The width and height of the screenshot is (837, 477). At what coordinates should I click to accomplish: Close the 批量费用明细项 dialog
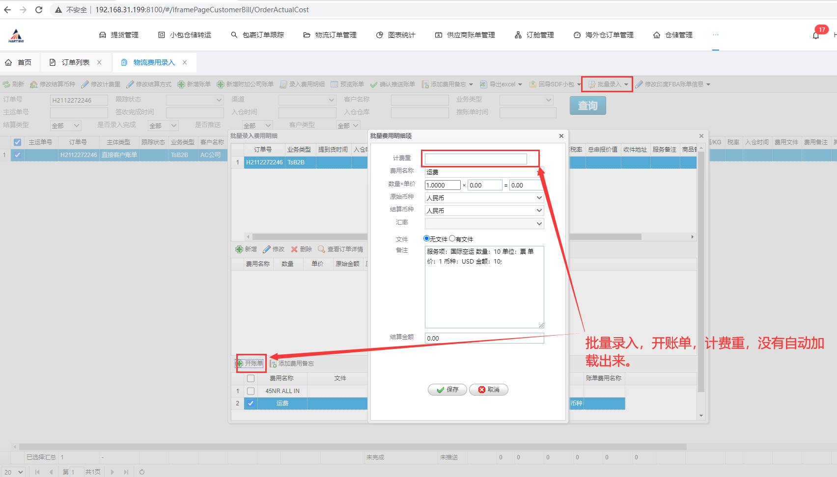pyautogui.click(x=561, y=136)
